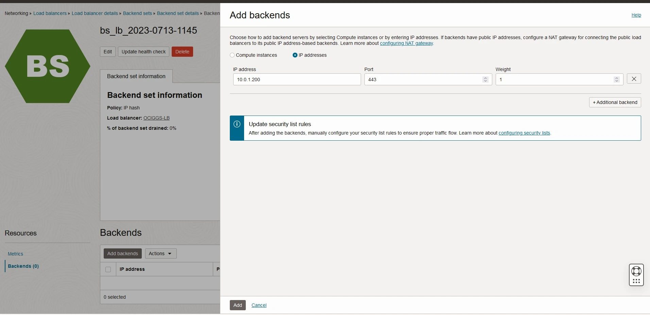Viewport: 650px width, 315px height.
Task: Click the Additional backend button
Action: [615, 102]
